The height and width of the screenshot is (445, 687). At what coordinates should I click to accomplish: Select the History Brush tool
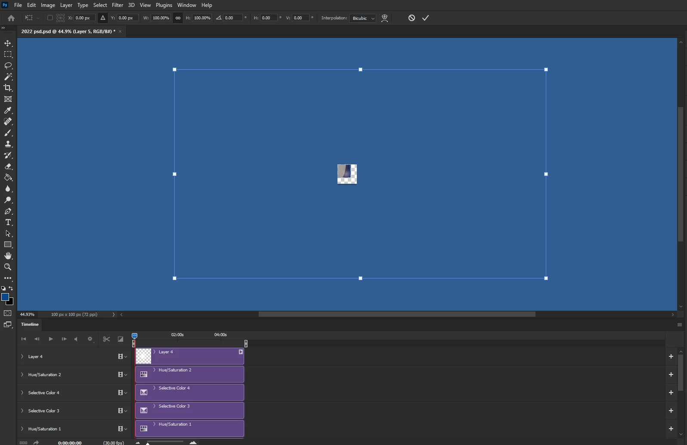[8, 155]
